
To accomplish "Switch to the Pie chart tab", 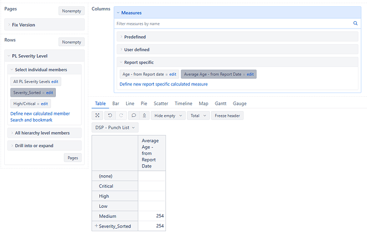I will (144, 104).
